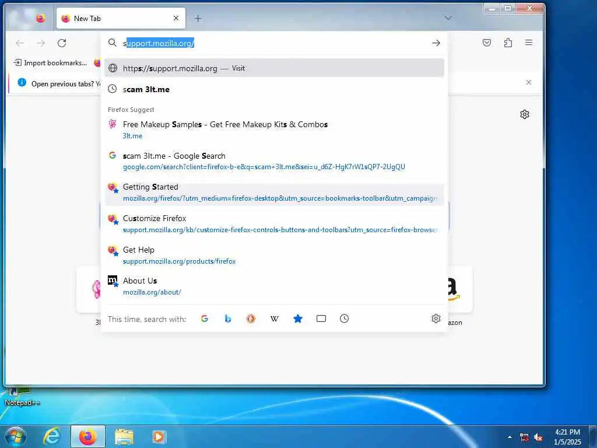Screen dimensions: 597x448
Task: Click the forward navigation arrow
Action: pyautogui.click(x=41, y=43)
